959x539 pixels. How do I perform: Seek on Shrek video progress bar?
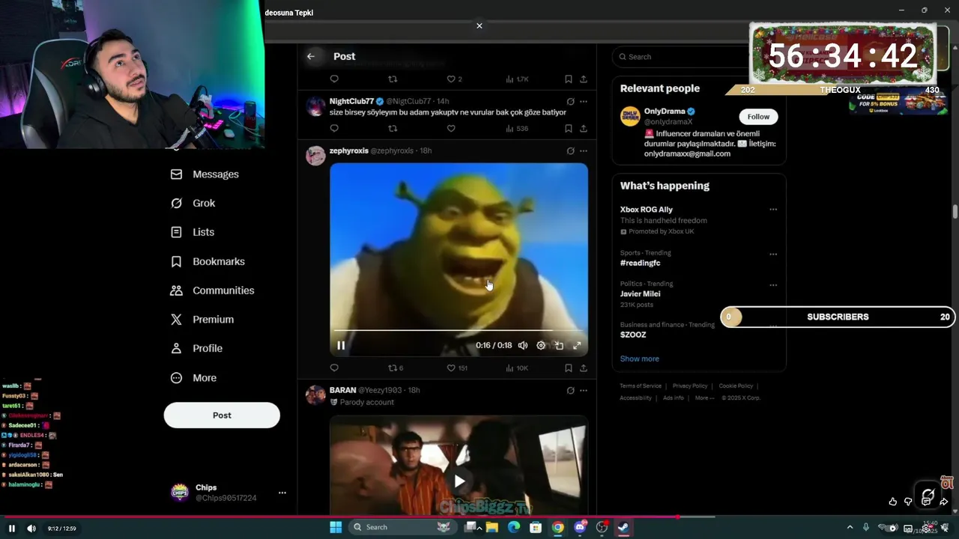(459, 330)
